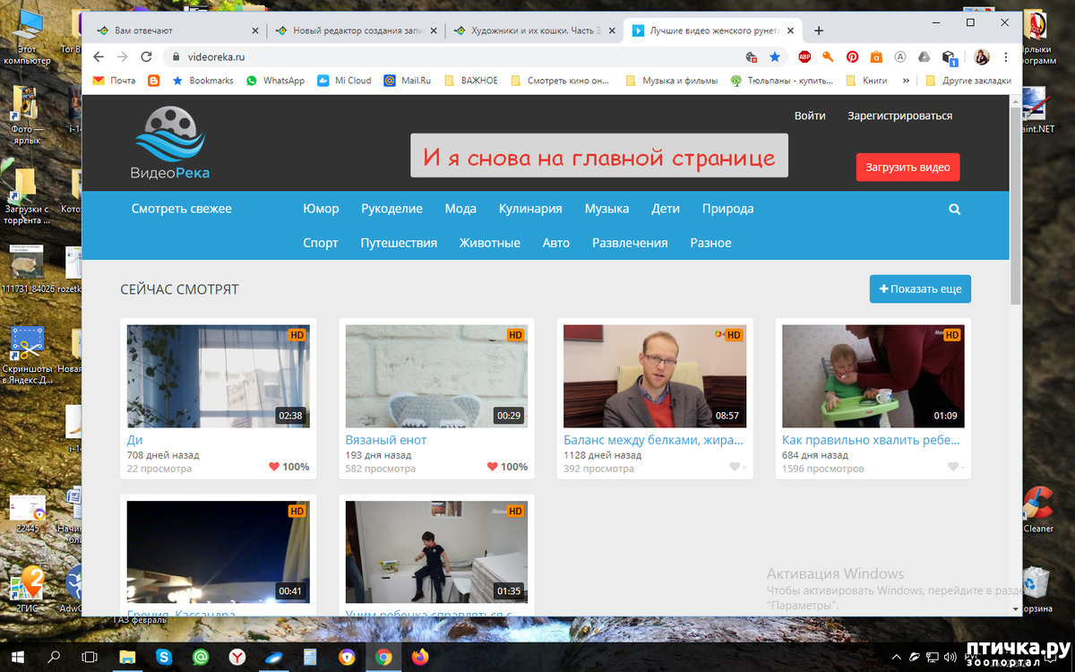Toggle the bookmark star in the address bar
This screenshot has height=672, width=1075.
click(775, 56)
